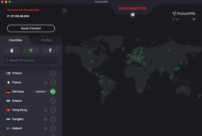
Task: Expand the Hungary server list
Action: (x=53, y=119)
